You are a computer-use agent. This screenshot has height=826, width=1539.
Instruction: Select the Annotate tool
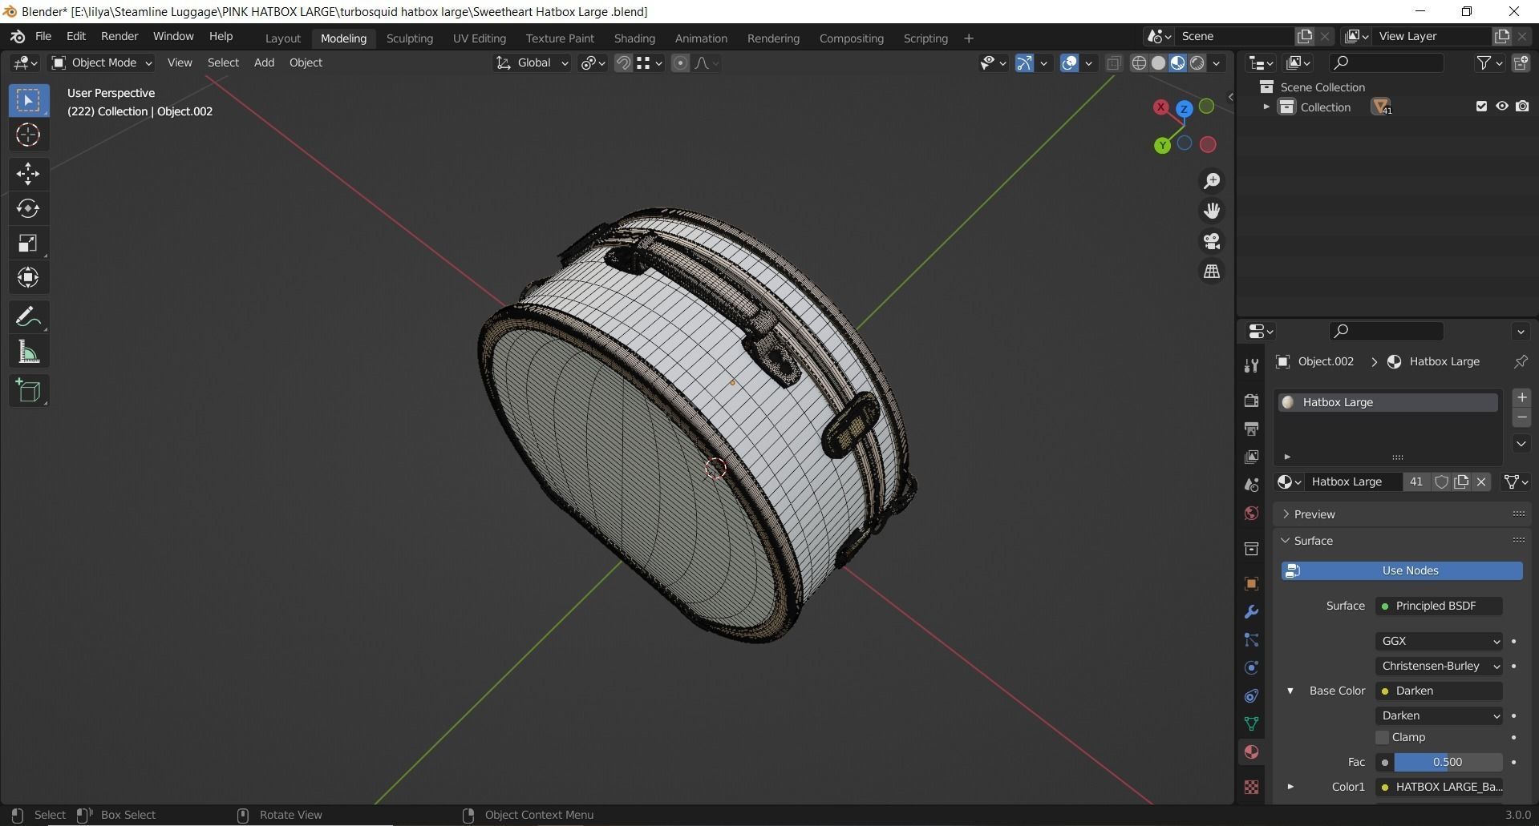pyautogui.click(x=28, y=317)
